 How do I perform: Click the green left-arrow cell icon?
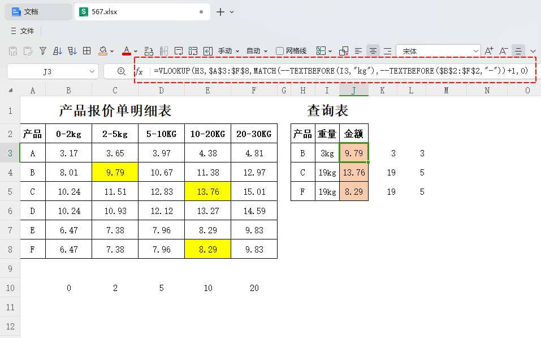(x=208, y=51)
